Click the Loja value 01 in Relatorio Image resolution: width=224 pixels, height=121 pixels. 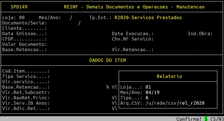coord(148,87)
